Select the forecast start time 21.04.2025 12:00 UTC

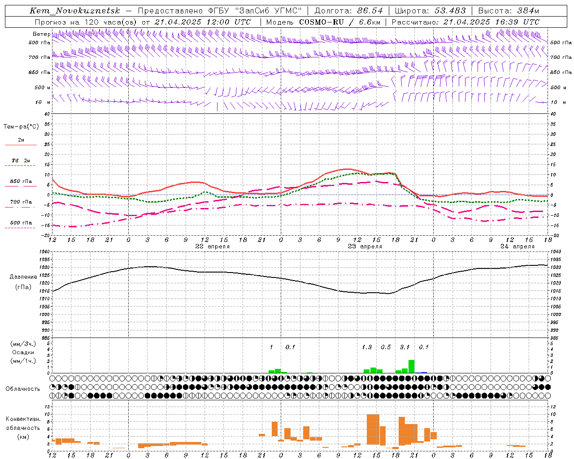(203, 22)
